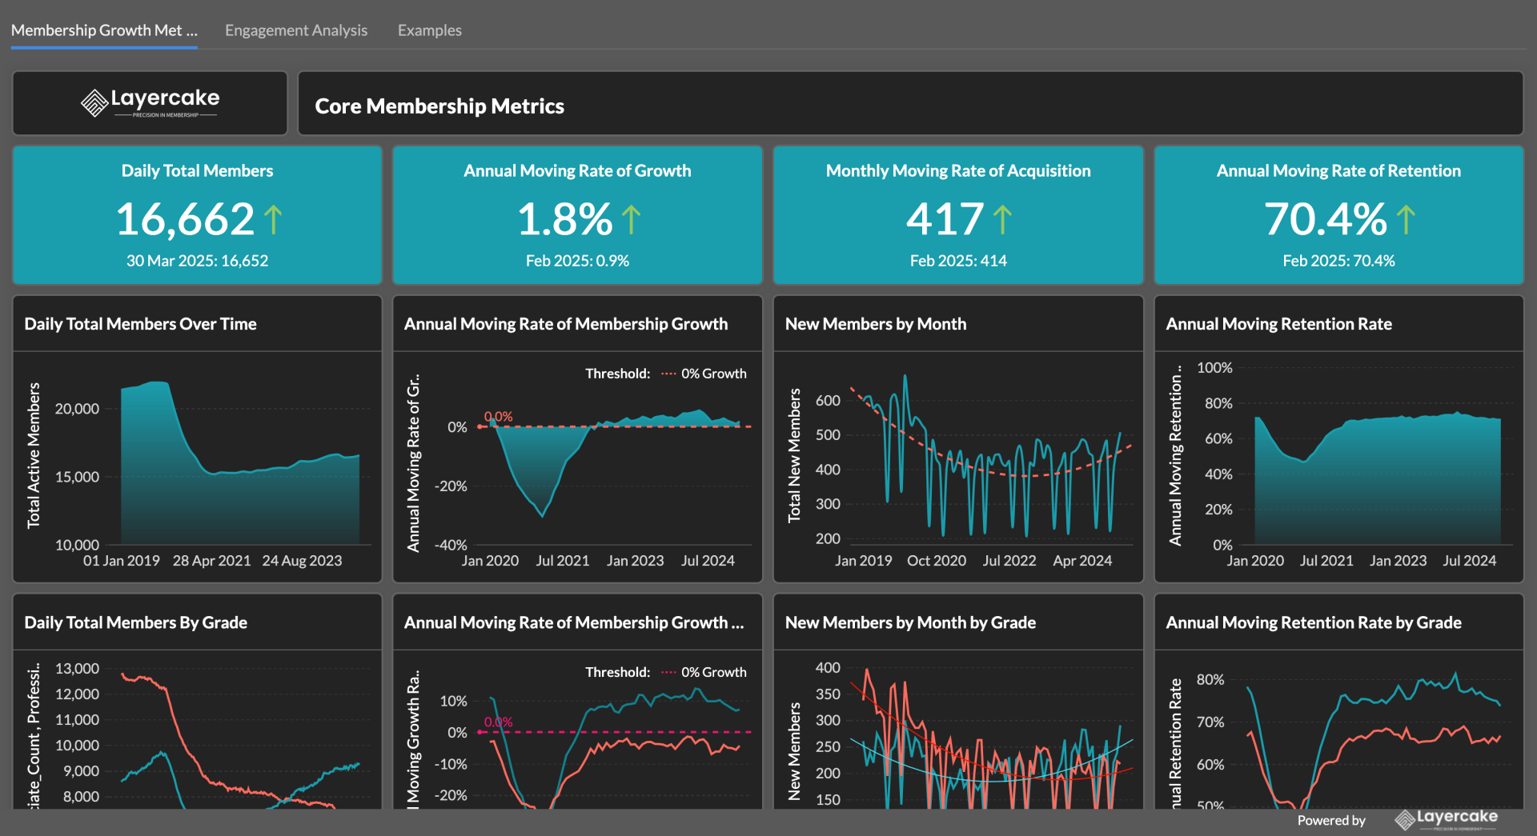1537x836 pixels.
Task: Click up arrow next to 1.8% growth
Action: coord(631,219)
